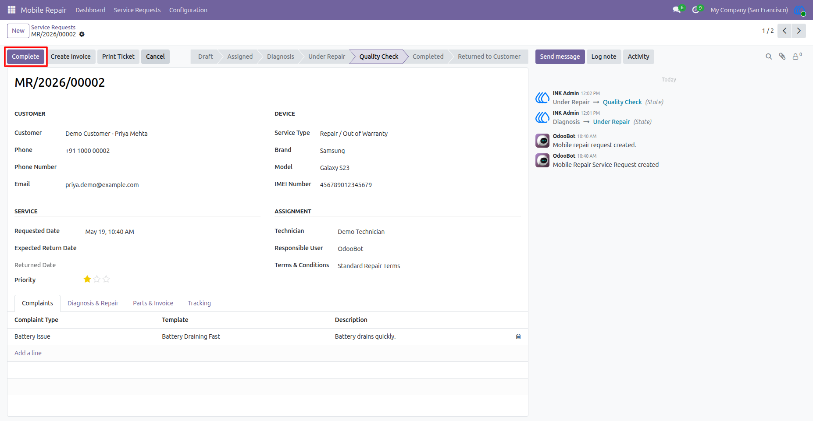Viewport: 813px width, 421px height.
Task: Click Send message in chatter
Action: coord(560,57)
